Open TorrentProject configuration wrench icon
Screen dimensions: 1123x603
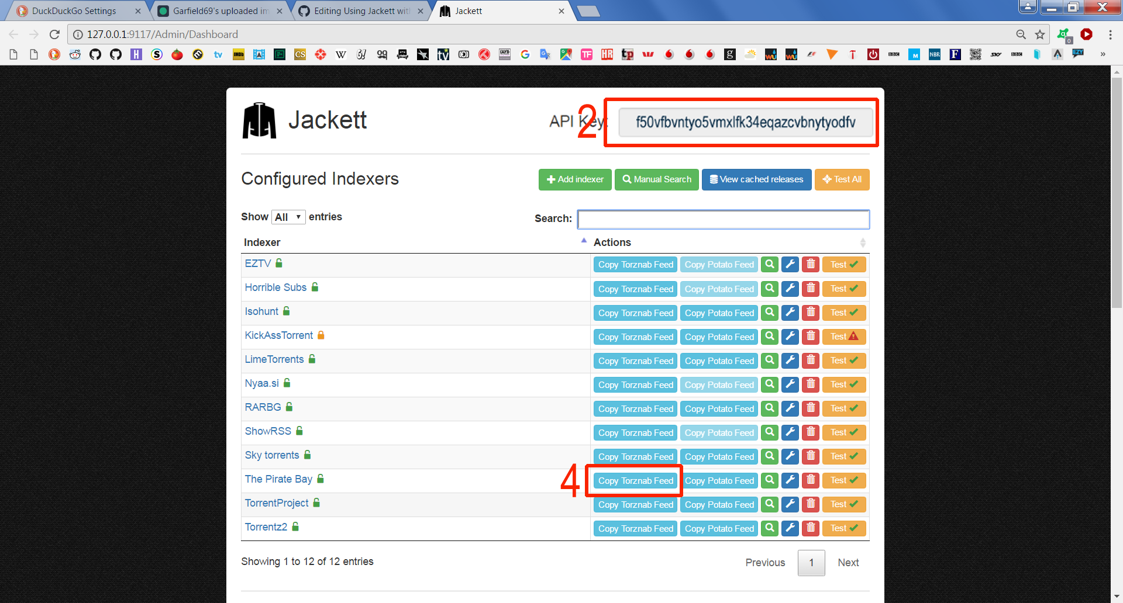pos(790,504)
